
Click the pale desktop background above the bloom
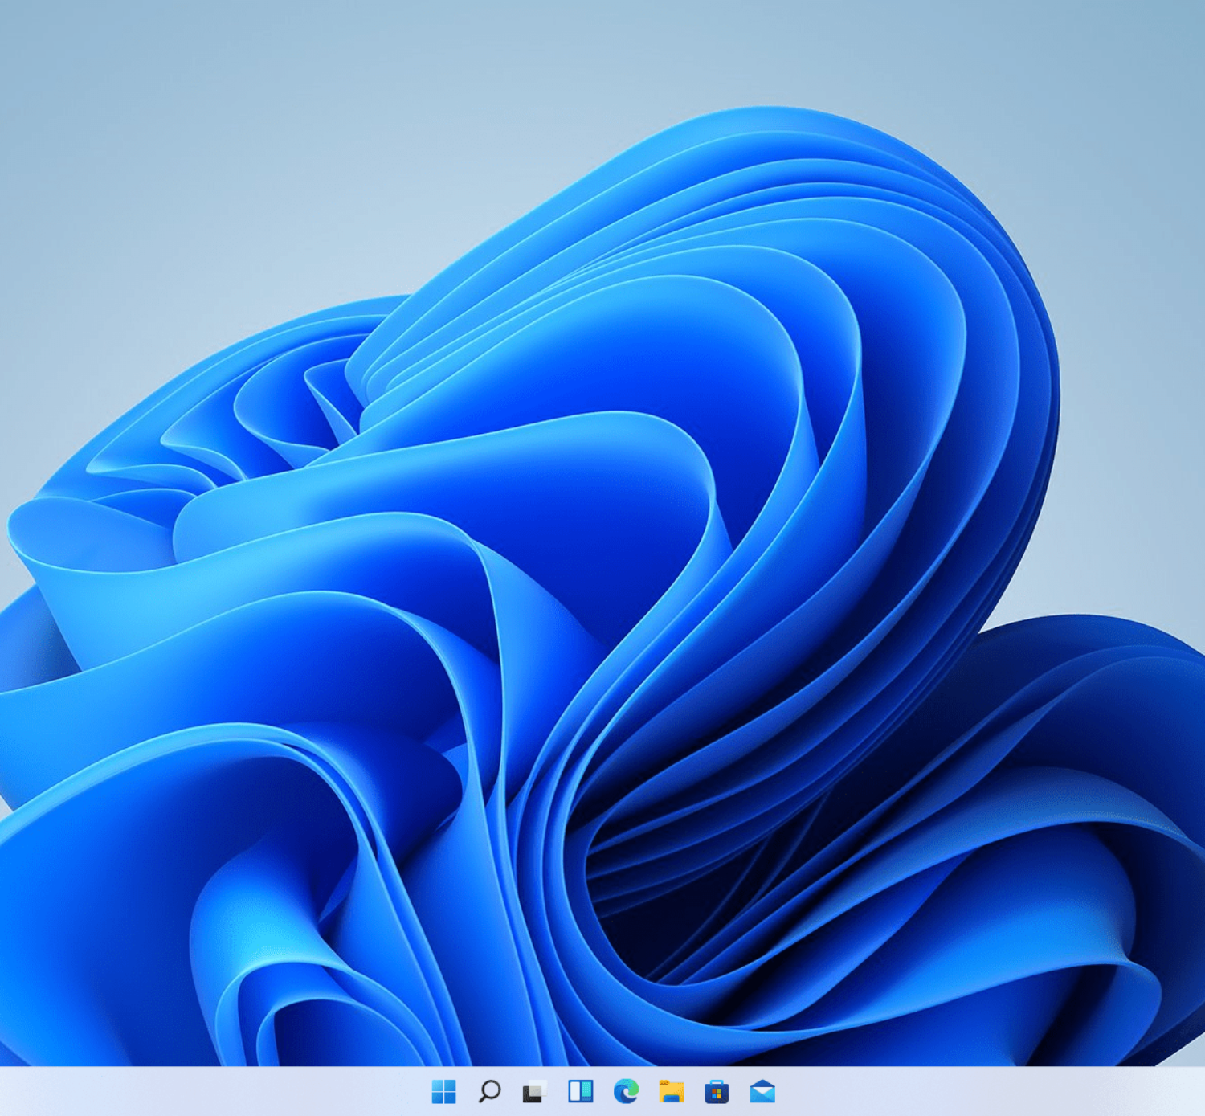pos(321,121)
